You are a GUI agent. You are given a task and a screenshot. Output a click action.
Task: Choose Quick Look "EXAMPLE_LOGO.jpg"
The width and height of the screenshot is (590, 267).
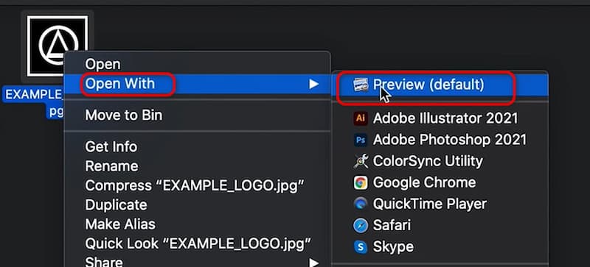pos(197,243)
